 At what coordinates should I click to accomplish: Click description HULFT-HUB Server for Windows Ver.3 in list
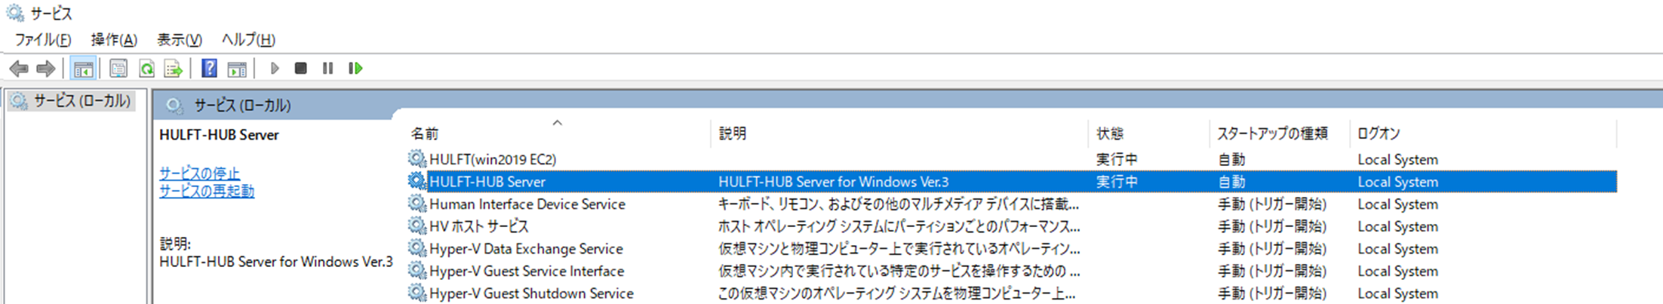[833, 182]
